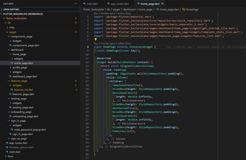This screenshot has height=160, width=246.
Task: Click the Dart icon on main.dart tab
Action: pyautogui.click(x=84, y=4)
